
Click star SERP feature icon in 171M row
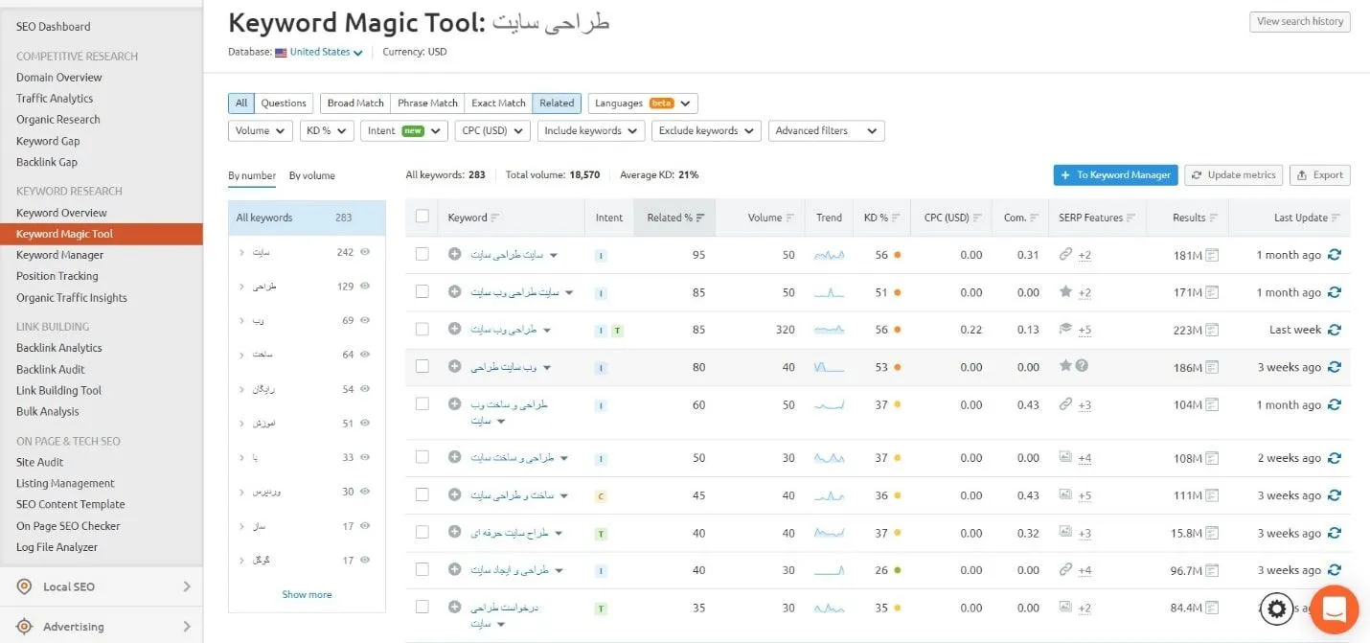point(1064,292)
